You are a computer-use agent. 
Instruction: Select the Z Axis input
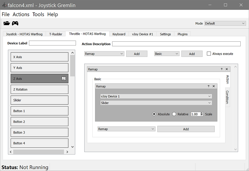[x=40, y=78]
